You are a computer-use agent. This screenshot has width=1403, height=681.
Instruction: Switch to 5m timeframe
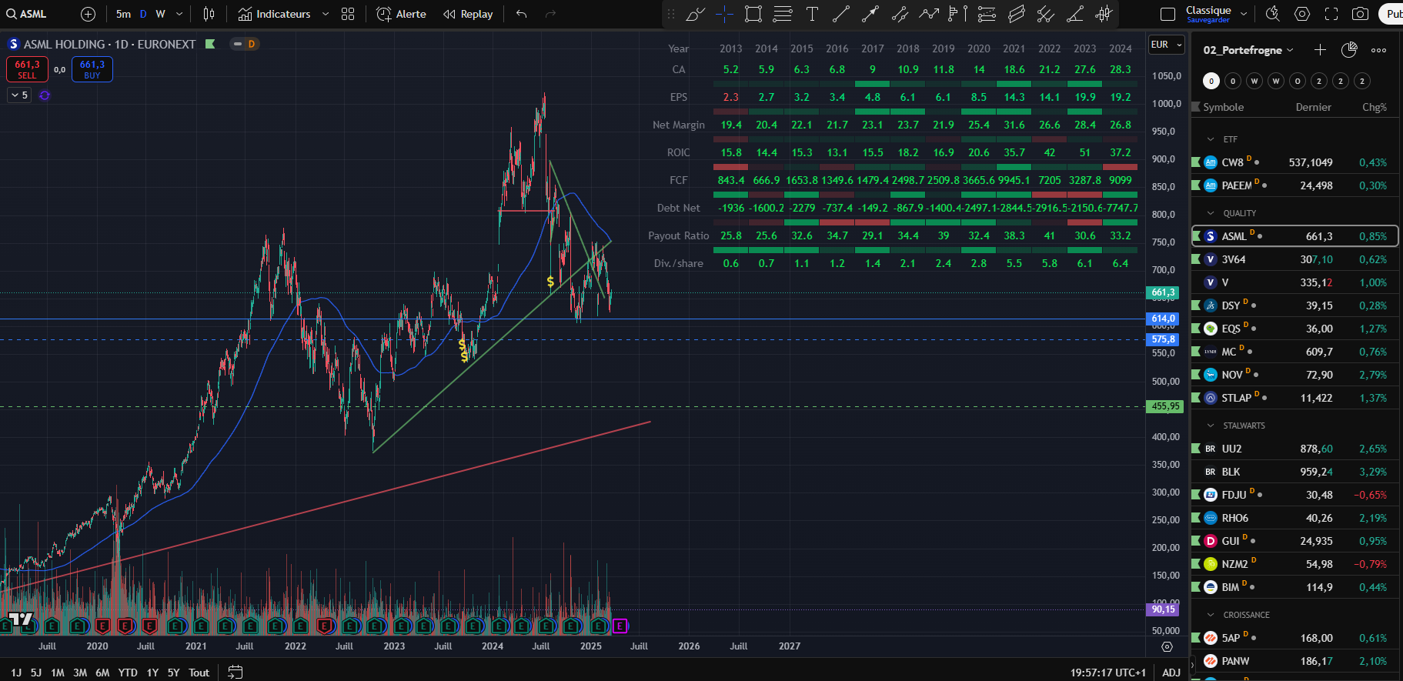(x=123, y=14)
